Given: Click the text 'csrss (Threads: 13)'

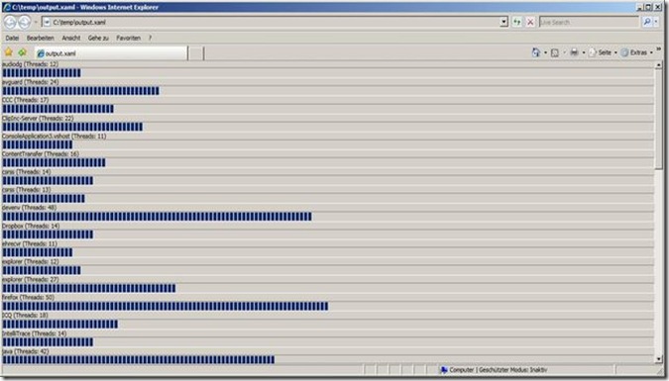Looking at the screenshot, I should [26, 190].
